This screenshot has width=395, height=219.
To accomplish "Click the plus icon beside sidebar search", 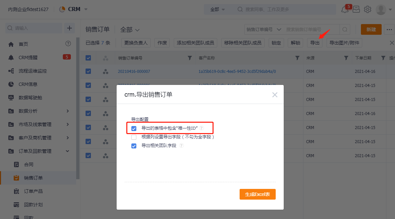I will tap(70, 28).
